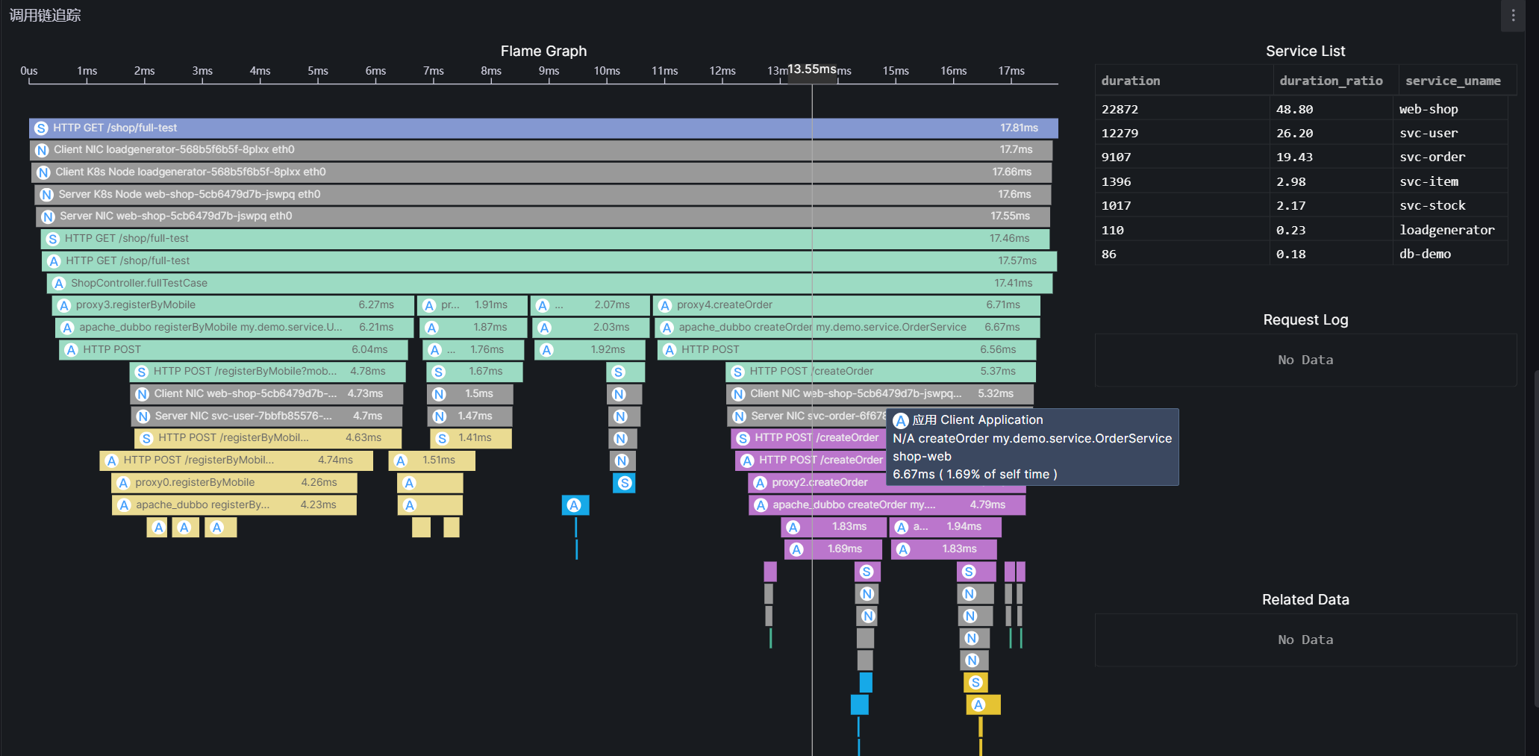Click the N icon on Client NIC loadgenerator span
The height and width of the screenshot is (756, 1539).
[43, 150]
